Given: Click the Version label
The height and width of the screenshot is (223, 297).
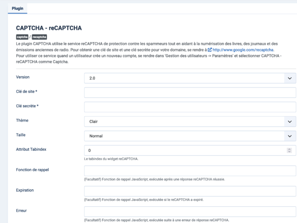Looking at the screenshot, I should 23,77.
